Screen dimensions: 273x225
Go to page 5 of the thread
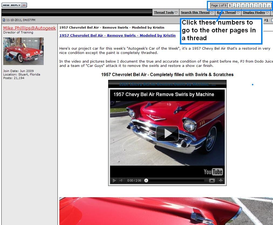click(247, 5)
